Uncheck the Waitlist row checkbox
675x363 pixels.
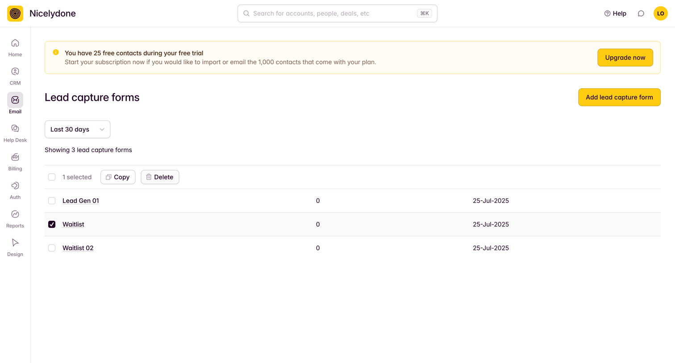tap(52, 224)
